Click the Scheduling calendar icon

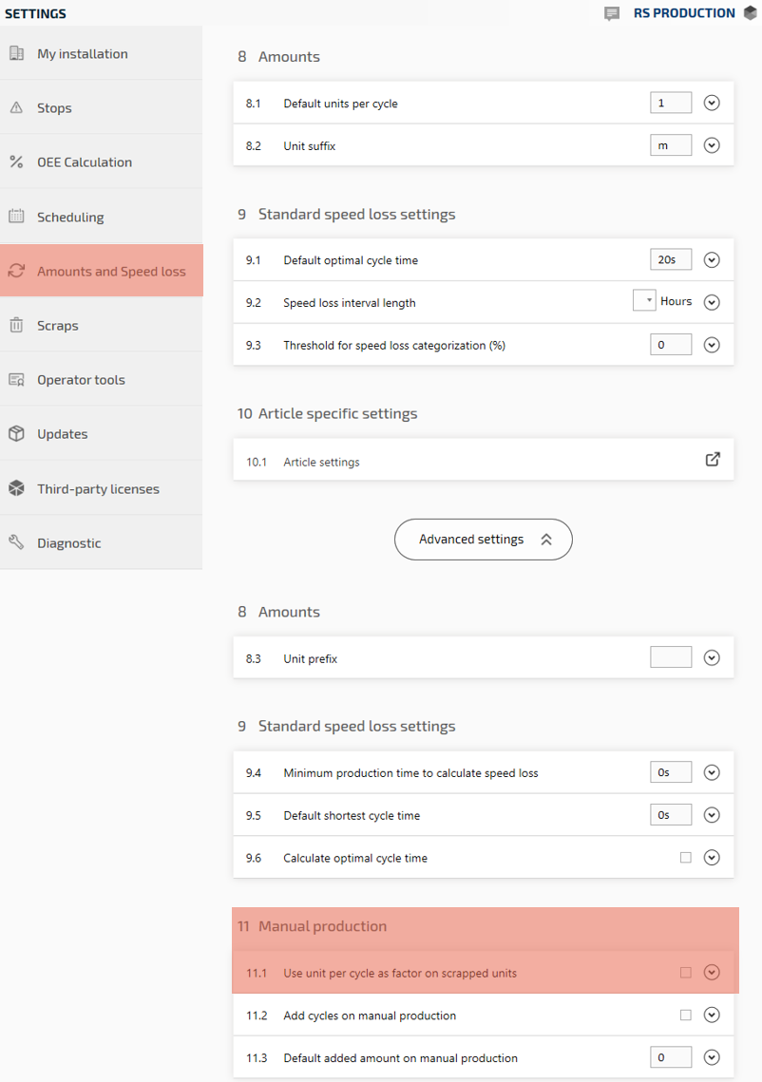(16, 217)
